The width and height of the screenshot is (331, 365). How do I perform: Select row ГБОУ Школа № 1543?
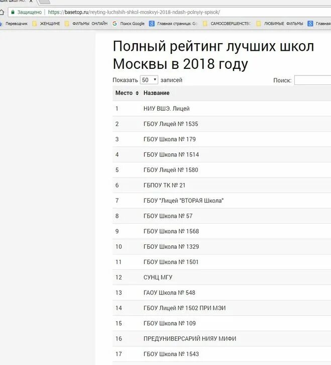(222, 354)
